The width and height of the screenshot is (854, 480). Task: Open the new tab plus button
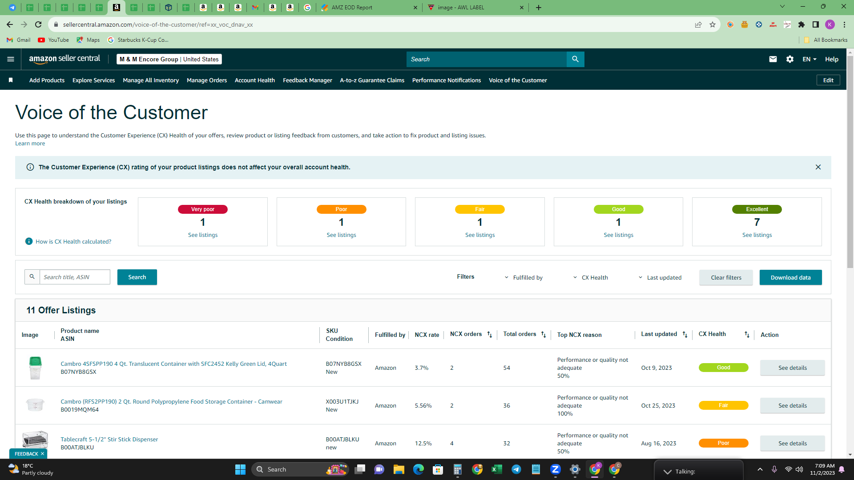(539, 8)
